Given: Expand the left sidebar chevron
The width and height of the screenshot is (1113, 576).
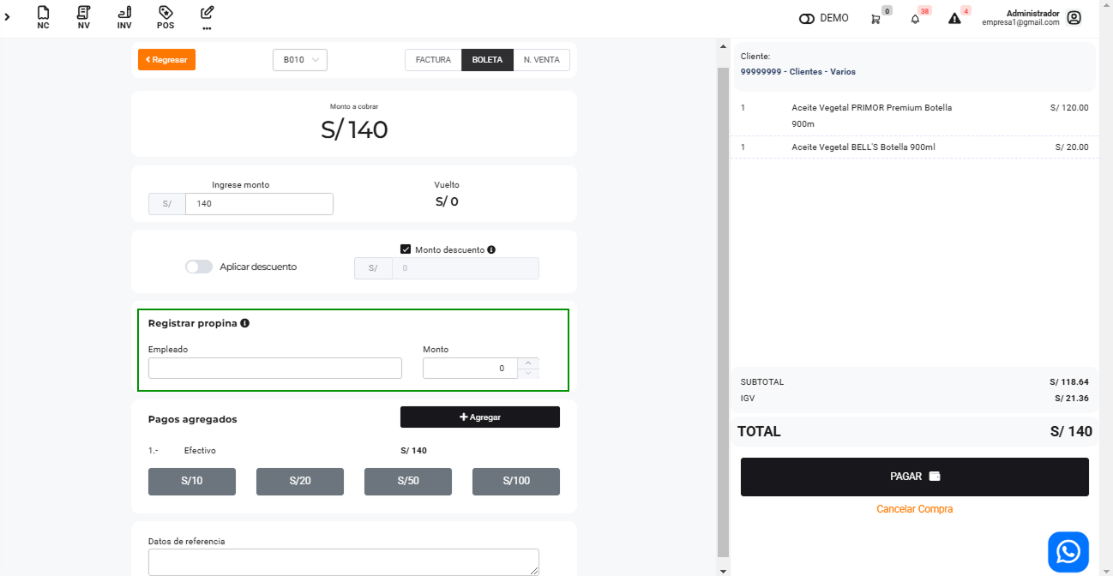Looking at the screenshot, I should click(8, 17).
